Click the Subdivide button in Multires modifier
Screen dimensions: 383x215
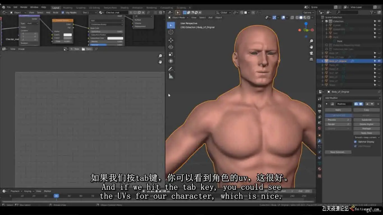[366, 120]
